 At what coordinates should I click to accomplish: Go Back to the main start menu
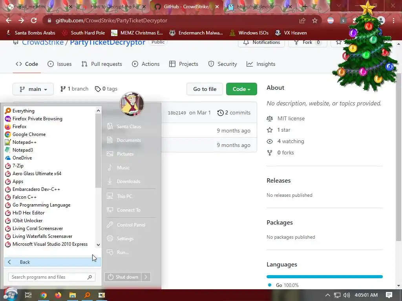pos(52,262)
